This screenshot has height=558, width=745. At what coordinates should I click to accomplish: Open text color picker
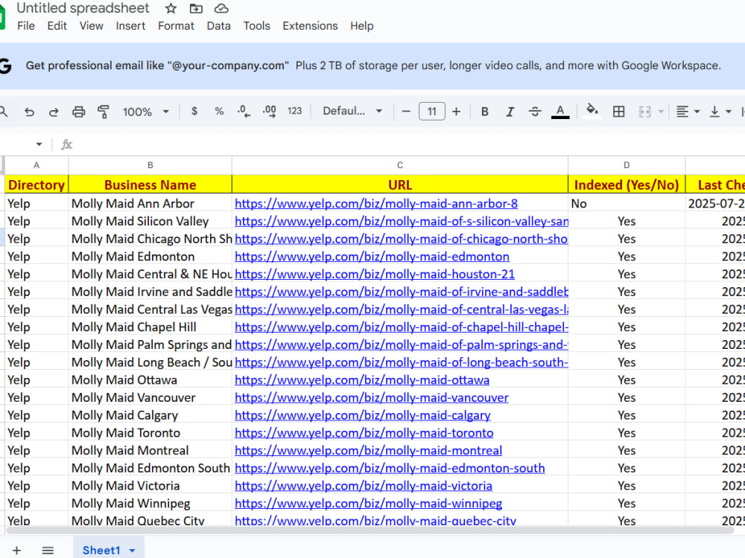coord(560,112)
